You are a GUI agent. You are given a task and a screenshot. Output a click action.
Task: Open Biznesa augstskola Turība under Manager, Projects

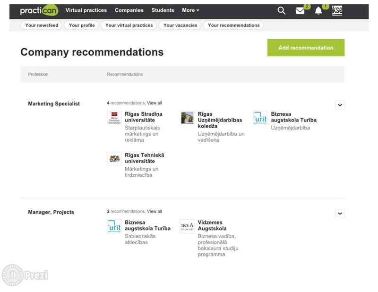pyautogui.click(x=147, y=225)
